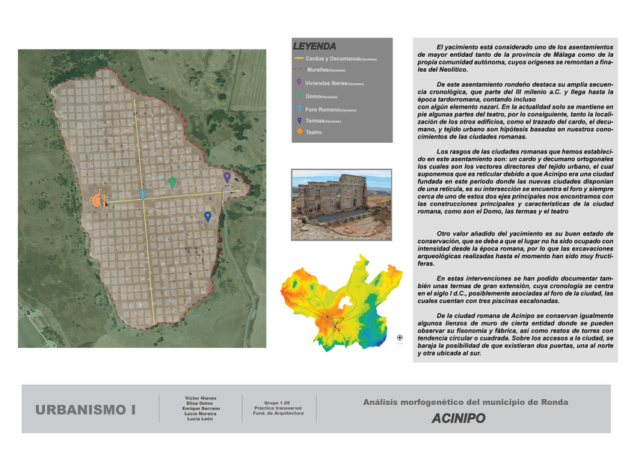The width and height of the screenshot is (634, 449).
Task: Click the ACINIPO title in the footer
Action: point(458,418)
